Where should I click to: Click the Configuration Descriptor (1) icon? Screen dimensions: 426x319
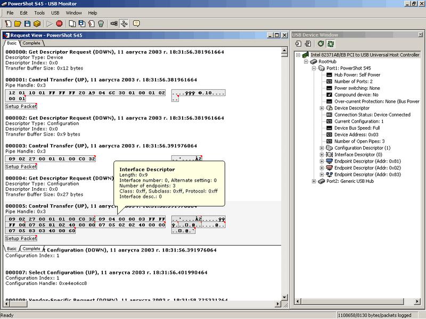(329, 148)
